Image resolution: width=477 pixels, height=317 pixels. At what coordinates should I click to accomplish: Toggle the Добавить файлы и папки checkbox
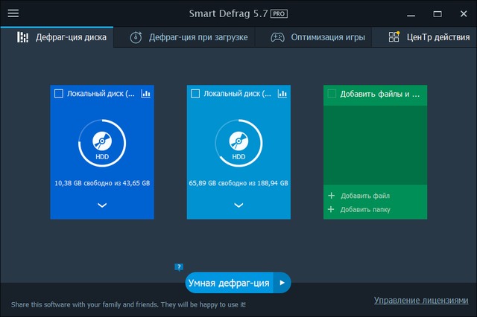[332, 94]
